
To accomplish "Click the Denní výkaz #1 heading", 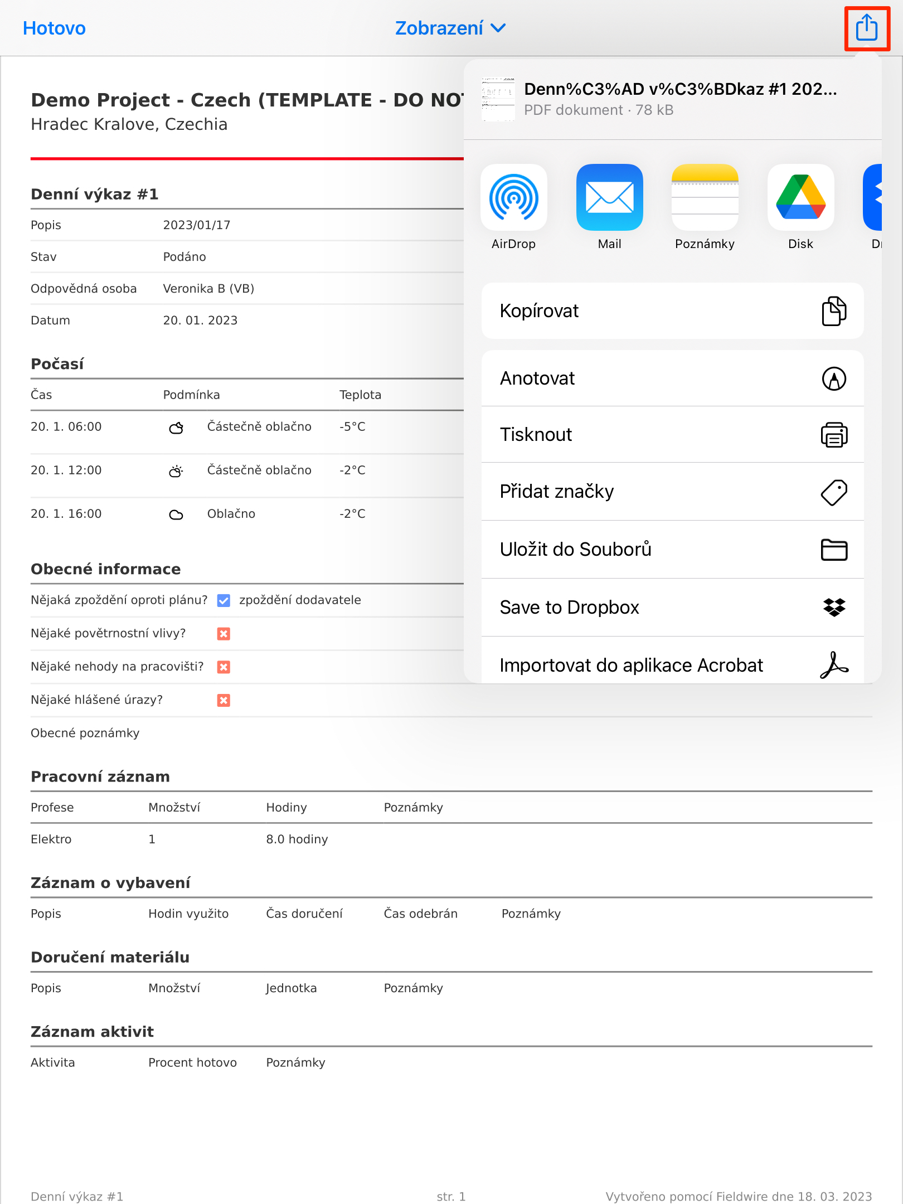I will coord(95,194).
